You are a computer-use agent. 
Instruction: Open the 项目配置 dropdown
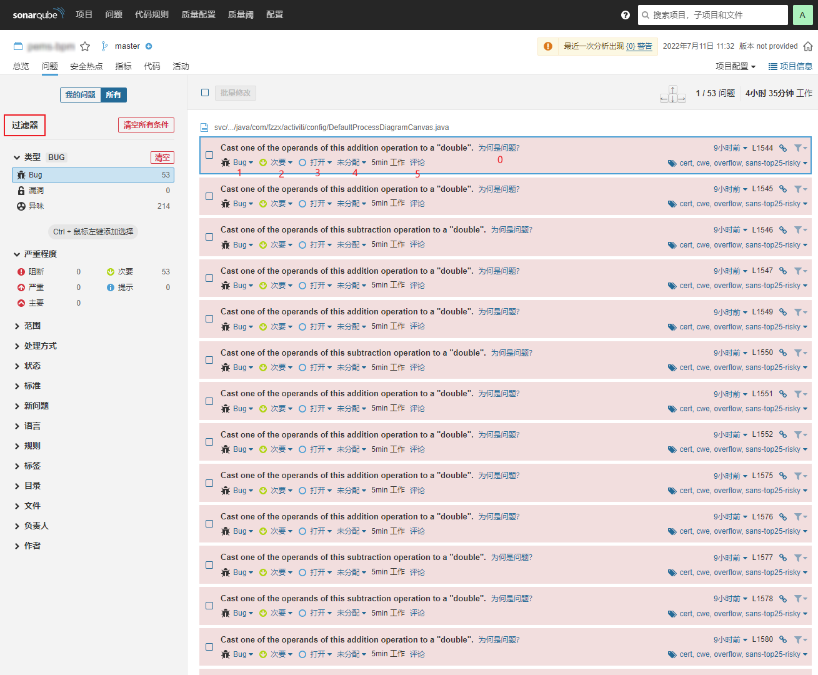(736, 66)
